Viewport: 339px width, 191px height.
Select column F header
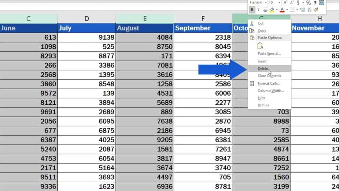(203, 19)
